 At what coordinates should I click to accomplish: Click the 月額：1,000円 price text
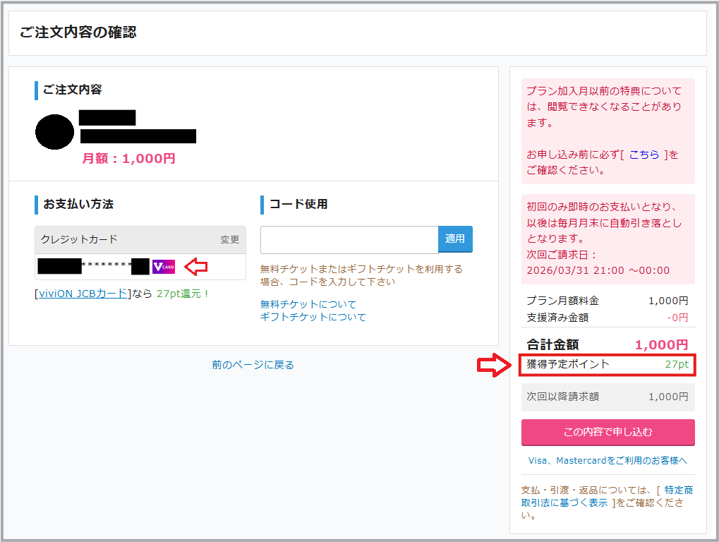(x=128, y=159)
